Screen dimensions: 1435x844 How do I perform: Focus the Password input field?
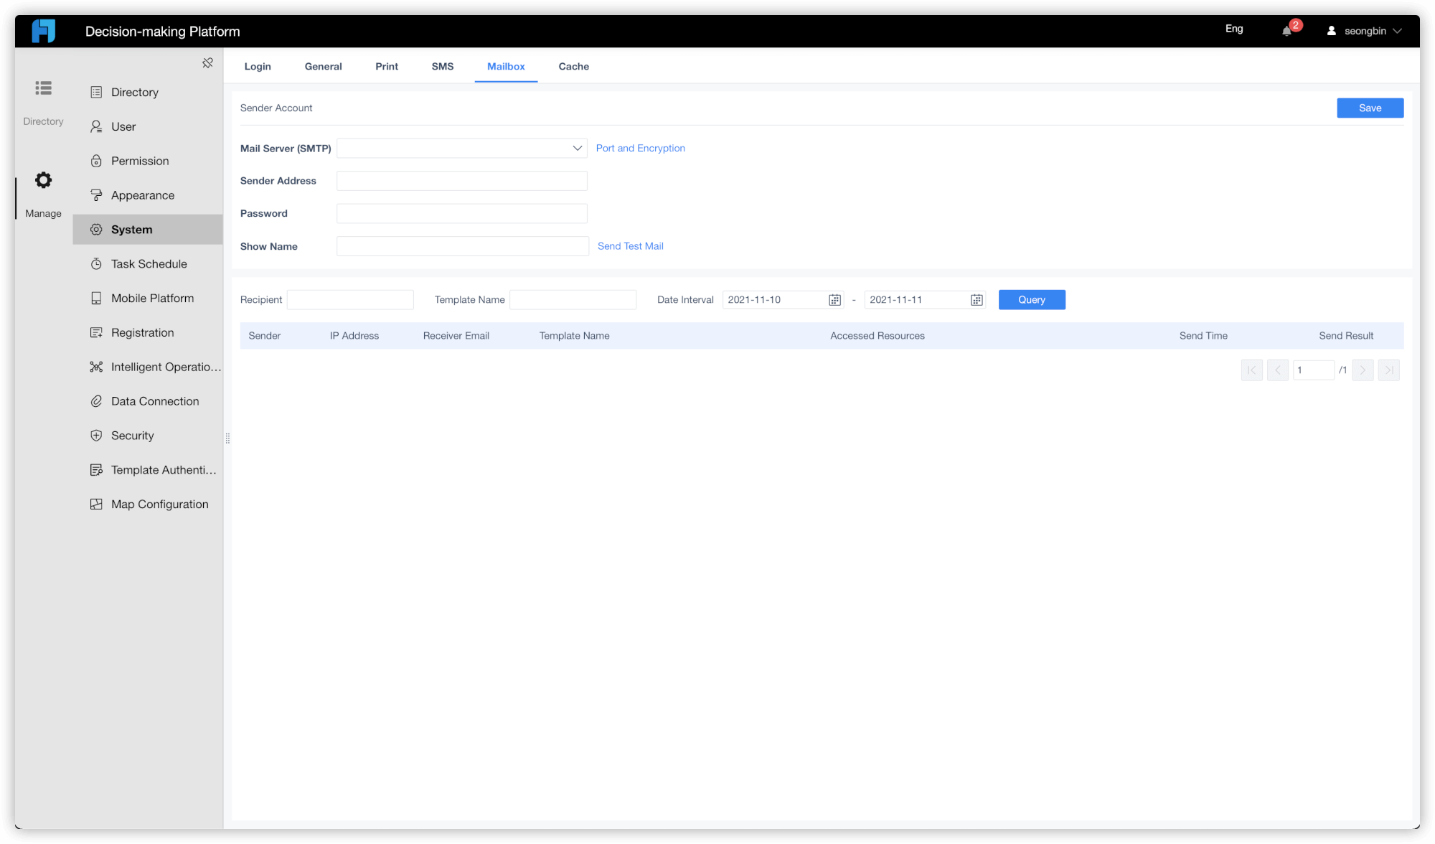pyautogui.click(x=462, y=214)
